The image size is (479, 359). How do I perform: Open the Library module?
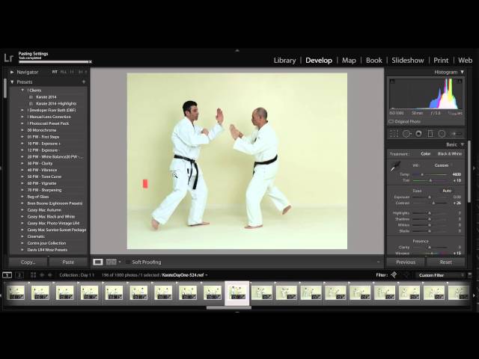pyautogui.click(x=284, y=61)
